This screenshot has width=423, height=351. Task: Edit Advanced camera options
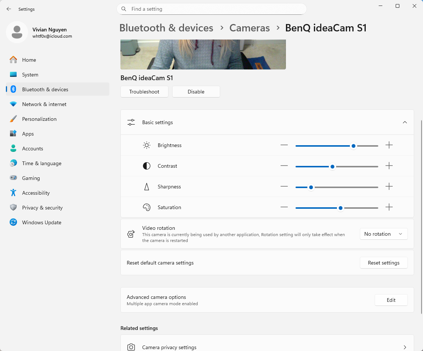coord(391,300)
